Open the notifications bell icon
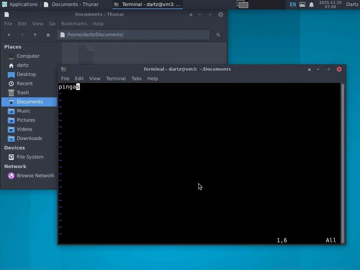The width and height of the screenshot is (360, 270). coord(311,4)
